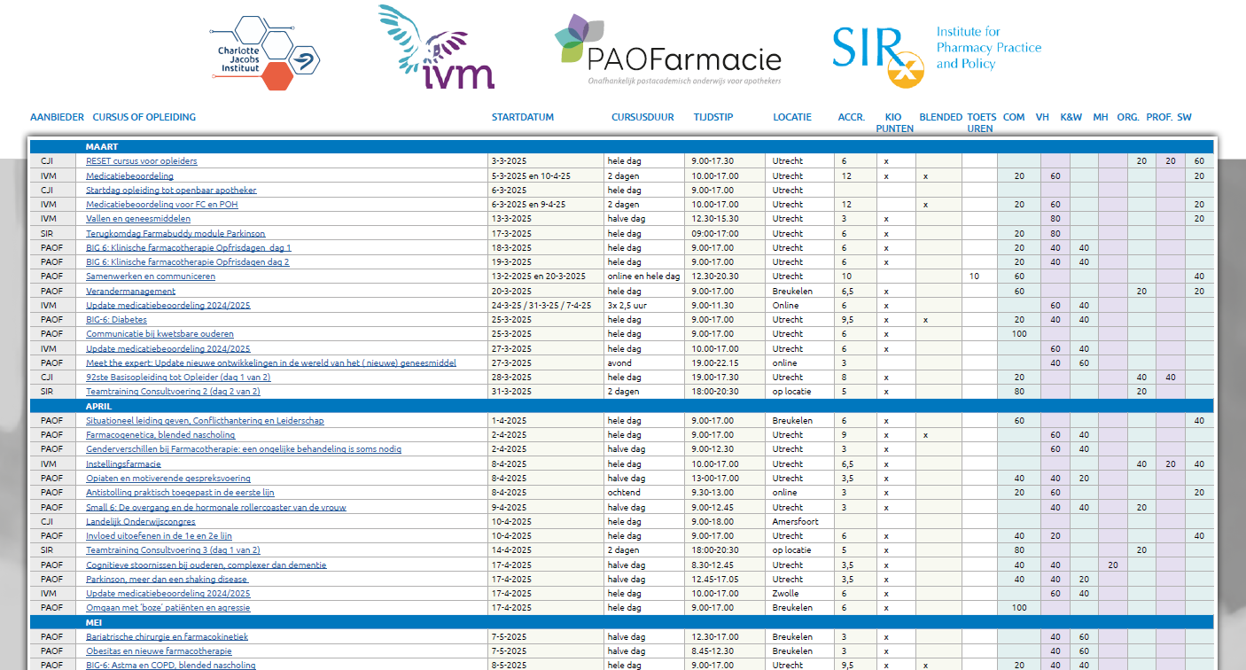
Task: Open Bariatrische chirurgie en farmacokinetiek
Action: point(167,636)
